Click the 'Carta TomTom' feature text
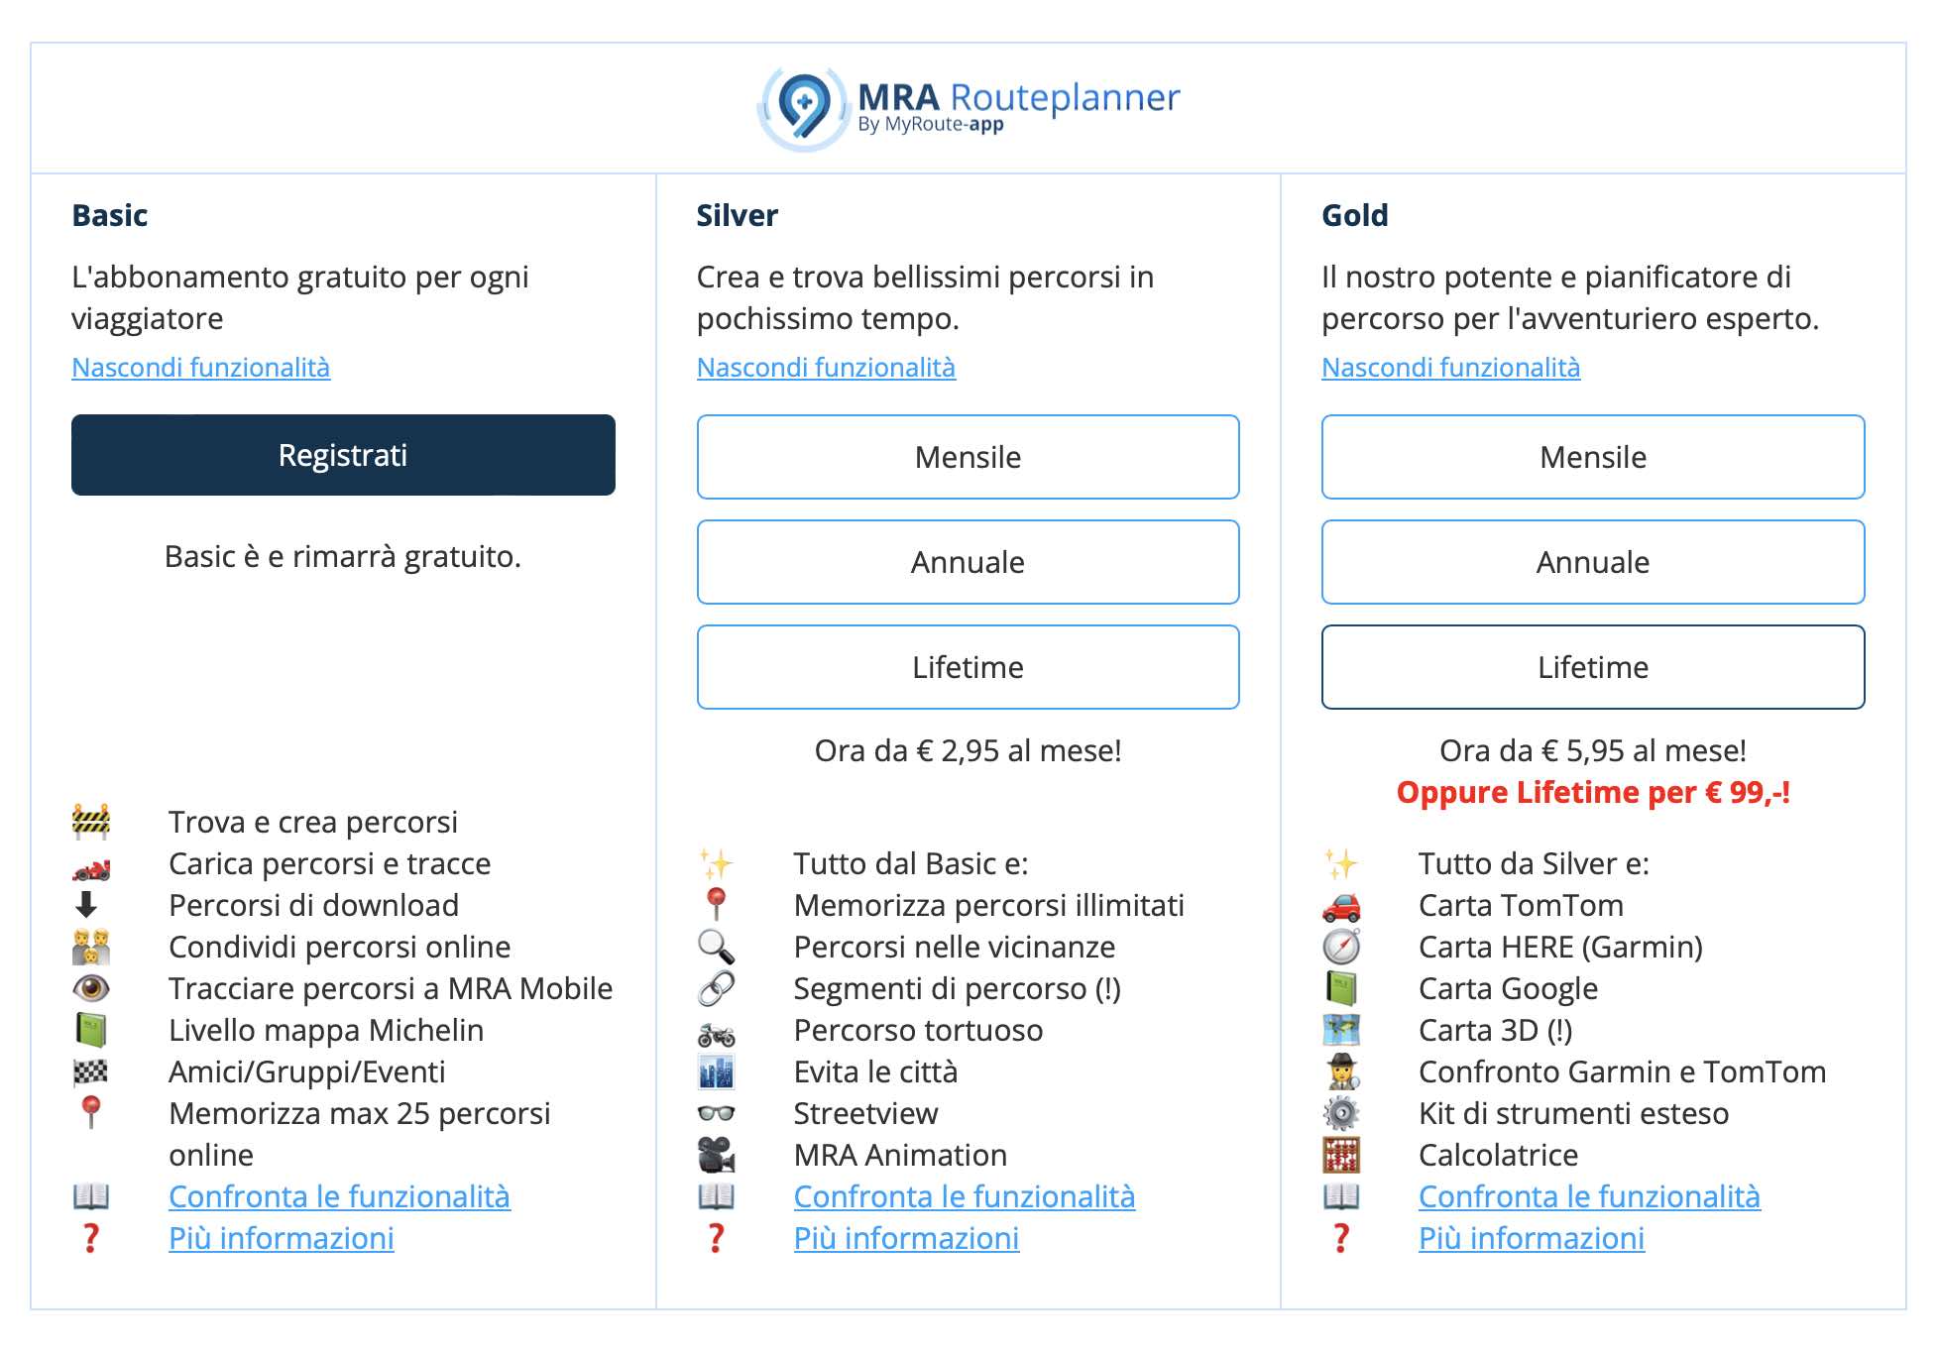The width and height of the screenshot is (1939, 1352). click(x=1521, y=905)
